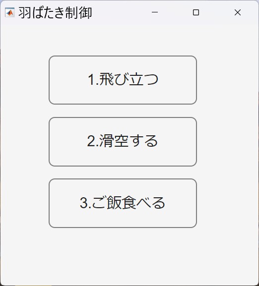Click the MATLAB logo icon in title bar
Image resolution: width=259 pixels, height=286 pixels.
[x=9, y=12]
